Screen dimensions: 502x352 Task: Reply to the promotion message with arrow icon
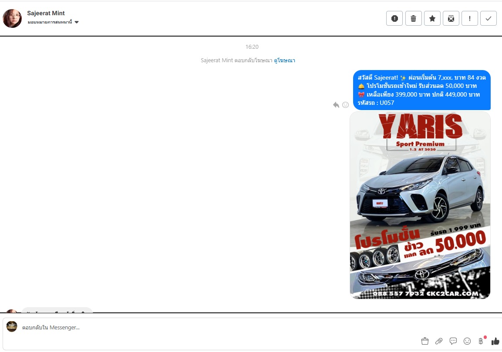click(336, 105)
